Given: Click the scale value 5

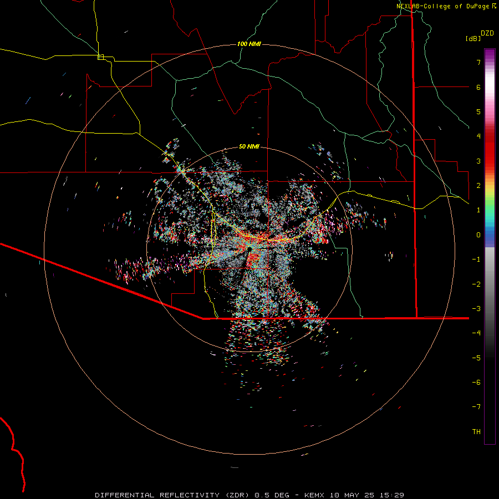Looking at the screenshot, I should coord(478,111).
